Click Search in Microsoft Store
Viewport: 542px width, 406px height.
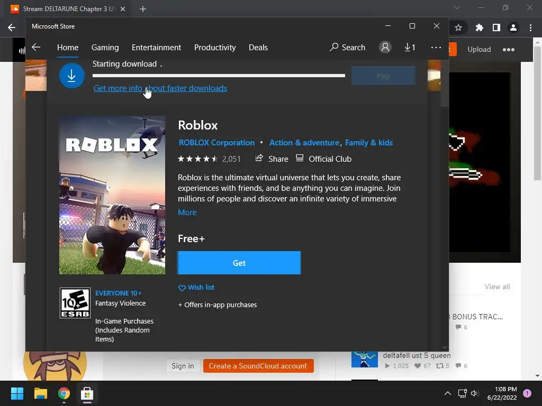(x=347, y=47)
